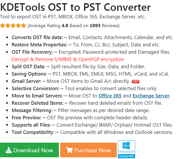Click the 4.8 average rating value
The image size is (183, 159).
[65, 26]
